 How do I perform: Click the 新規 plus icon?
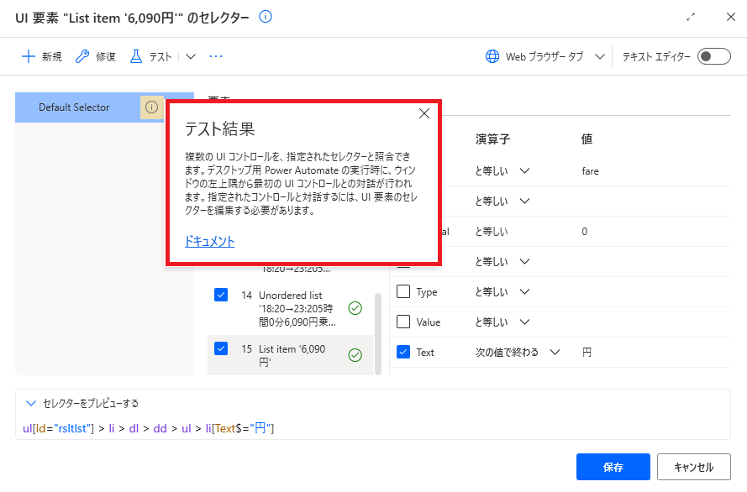[27, 56]
